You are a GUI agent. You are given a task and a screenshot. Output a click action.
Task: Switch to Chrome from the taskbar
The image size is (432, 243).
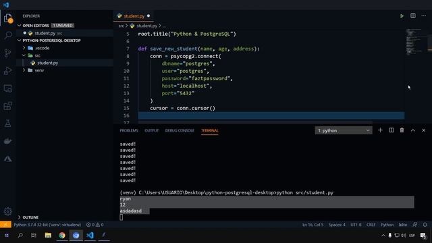pyautogui.click(x=62, y=236)
